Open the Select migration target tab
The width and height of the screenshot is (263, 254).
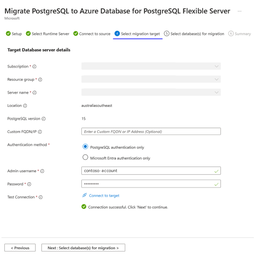click(x=138, y=34)
